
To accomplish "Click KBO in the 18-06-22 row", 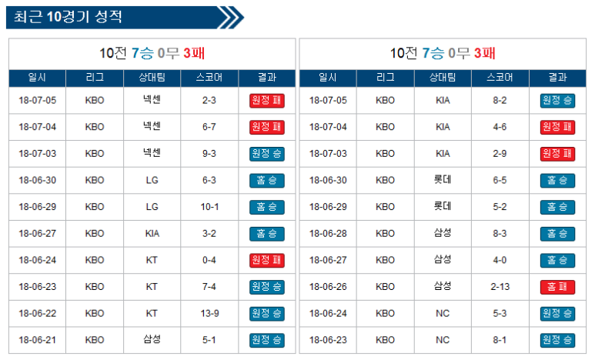I will pyautogui.click(x=95, y=314).
